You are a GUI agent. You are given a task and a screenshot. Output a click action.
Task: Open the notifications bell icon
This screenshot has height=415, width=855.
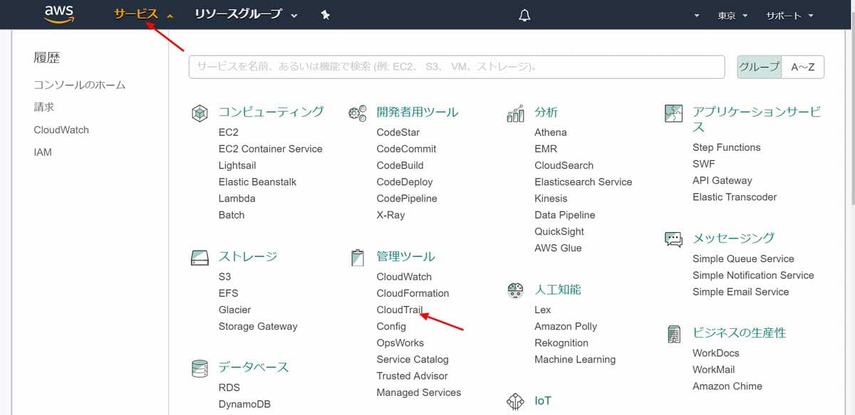pyautogui.click(x=524, y=15)
